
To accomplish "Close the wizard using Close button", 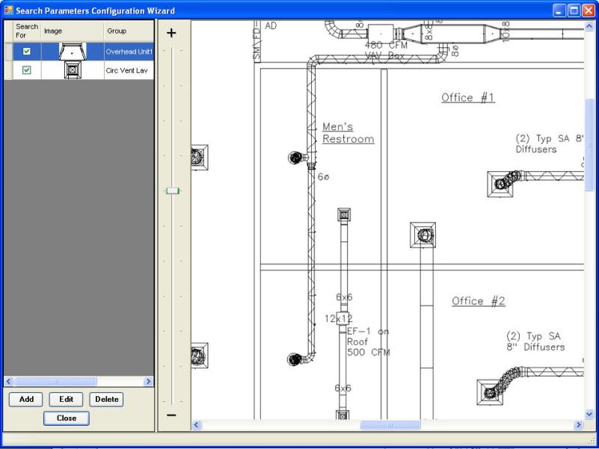I will [x=67, y=418].
